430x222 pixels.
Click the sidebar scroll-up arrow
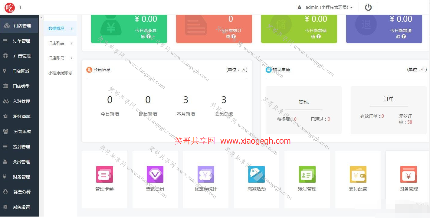pos(41,17)
